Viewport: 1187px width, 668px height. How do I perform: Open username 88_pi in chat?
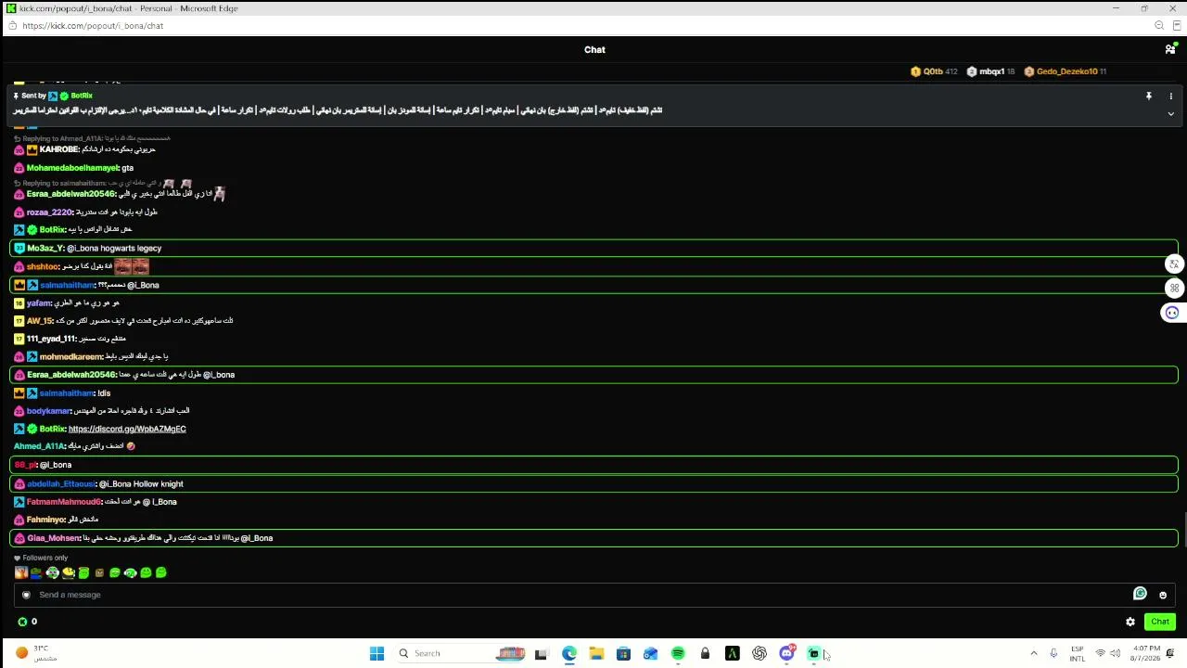pos(25,465)
